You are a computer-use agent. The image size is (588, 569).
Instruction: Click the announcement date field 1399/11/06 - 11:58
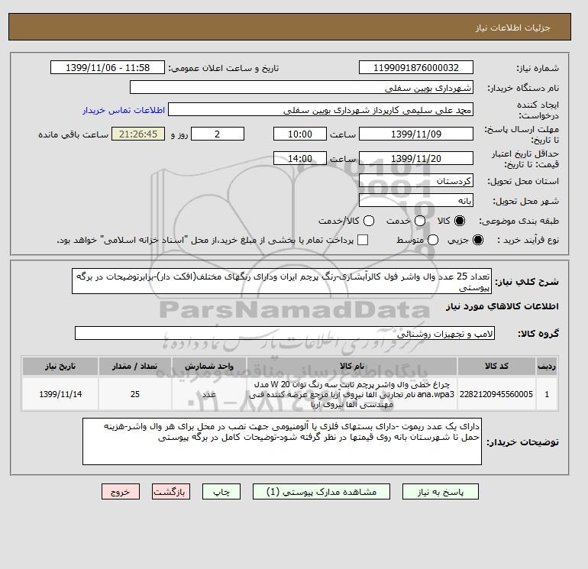click(x=108, y=67)
